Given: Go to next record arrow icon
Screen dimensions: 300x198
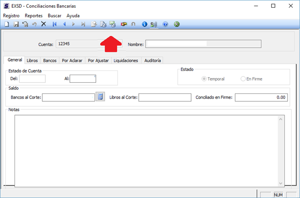Looking at the screenshot, I should (73, 24).
